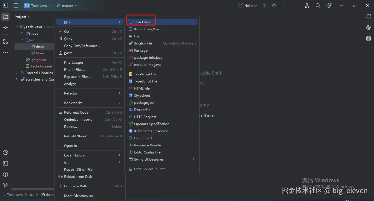Expand External Libraries node

(x=17, y=73)
